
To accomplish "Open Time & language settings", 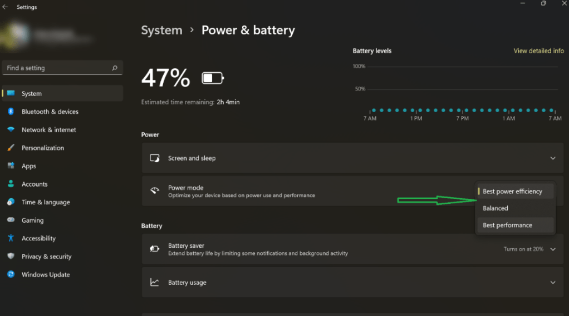I will pos(46,202).
